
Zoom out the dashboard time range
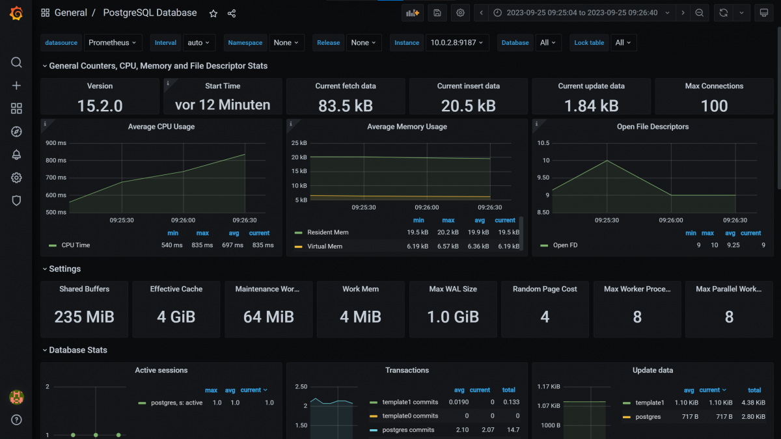[x=700, y=12]
